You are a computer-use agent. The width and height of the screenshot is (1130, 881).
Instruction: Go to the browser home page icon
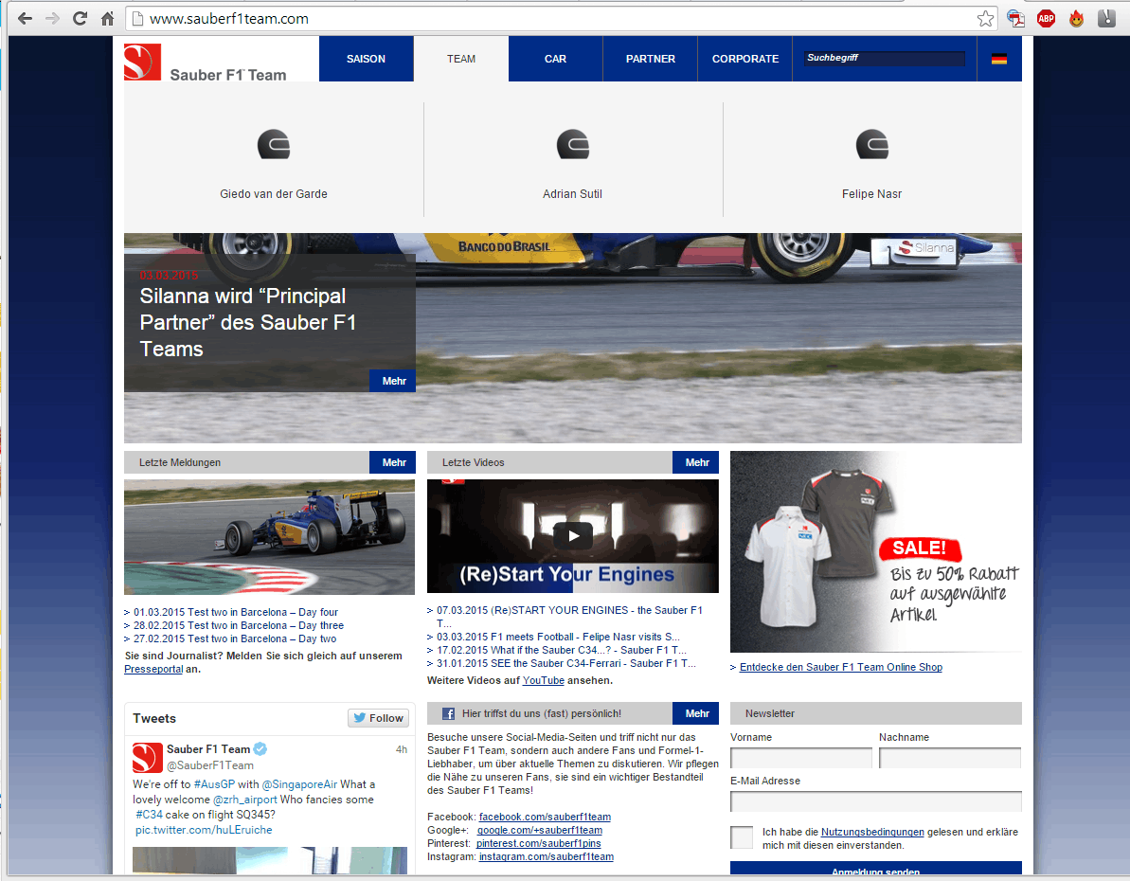coord(107,19)
